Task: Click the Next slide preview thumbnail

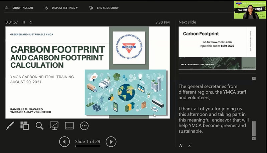Action: (x=217, y=48)
